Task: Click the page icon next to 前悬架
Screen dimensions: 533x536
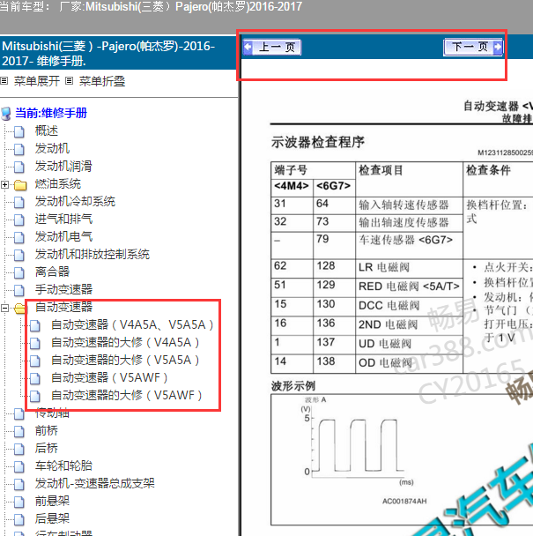Action: click(19, 502)
